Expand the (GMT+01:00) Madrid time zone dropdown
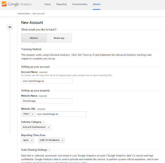 (x=51, y=140)
